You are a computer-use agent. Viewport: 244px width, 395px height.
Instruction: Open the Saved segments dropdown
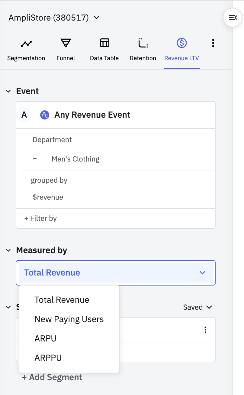(x=197, y=307)
